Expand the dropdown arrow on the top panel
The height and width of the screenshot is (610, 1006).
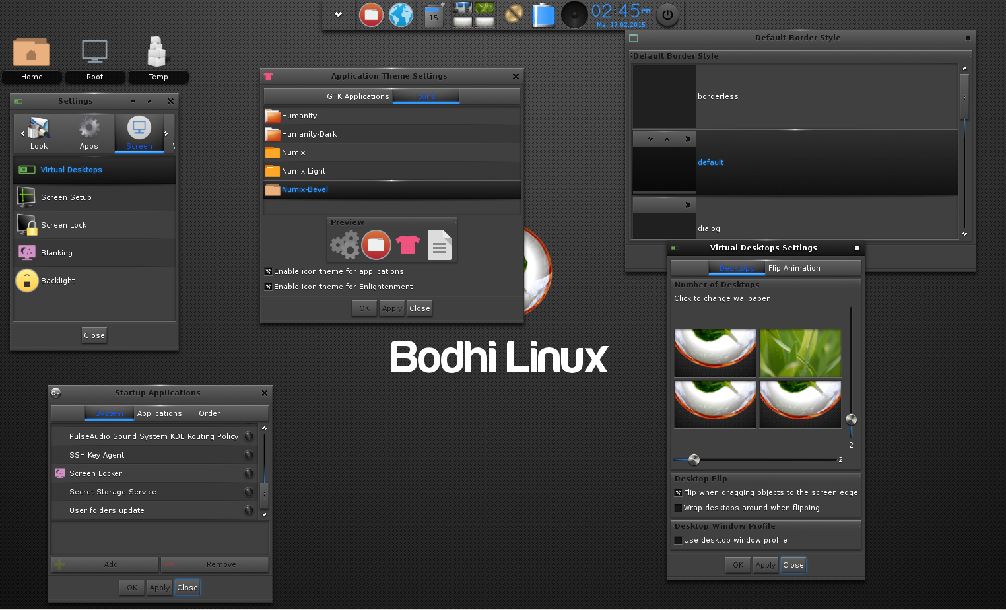tap(338, 15)
